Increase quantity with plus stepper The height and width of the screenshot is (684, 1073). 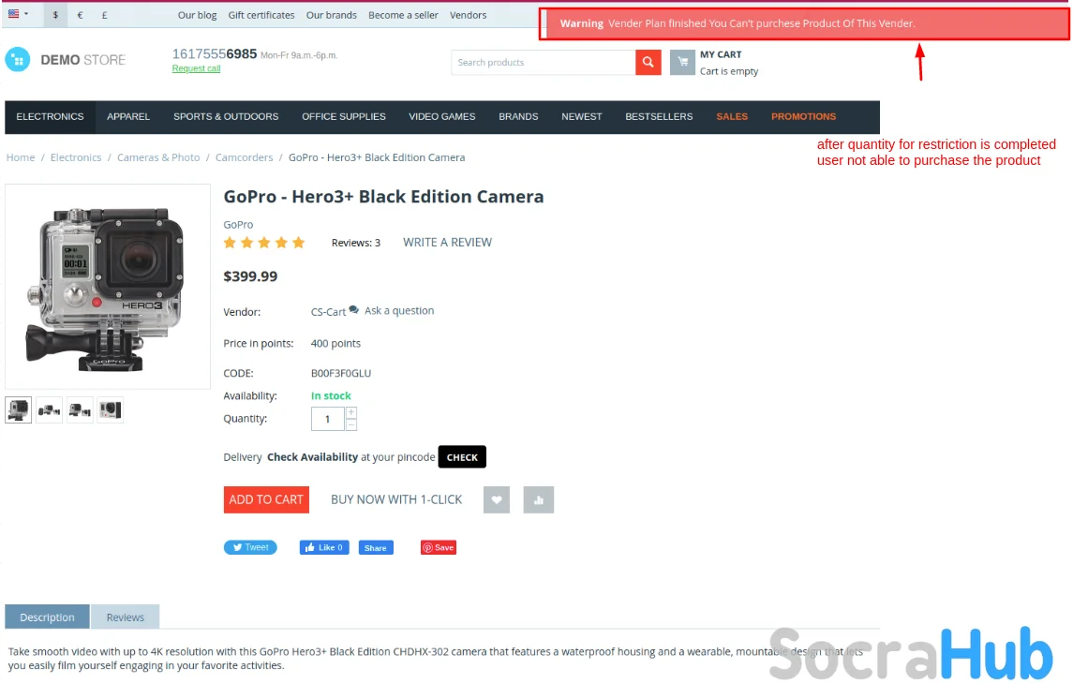[x=351, y=412]
